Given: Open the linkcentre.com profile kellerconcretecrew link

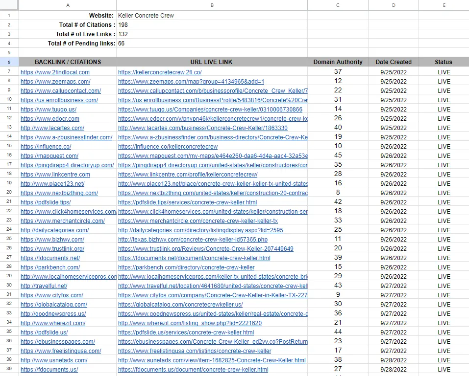Looking at the screenshot, I should point(188,174).
